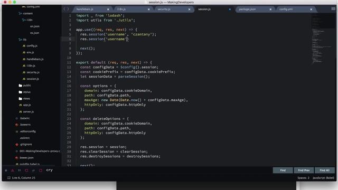
Task: Open server.js from the sidebar
Action: (26, 112)
